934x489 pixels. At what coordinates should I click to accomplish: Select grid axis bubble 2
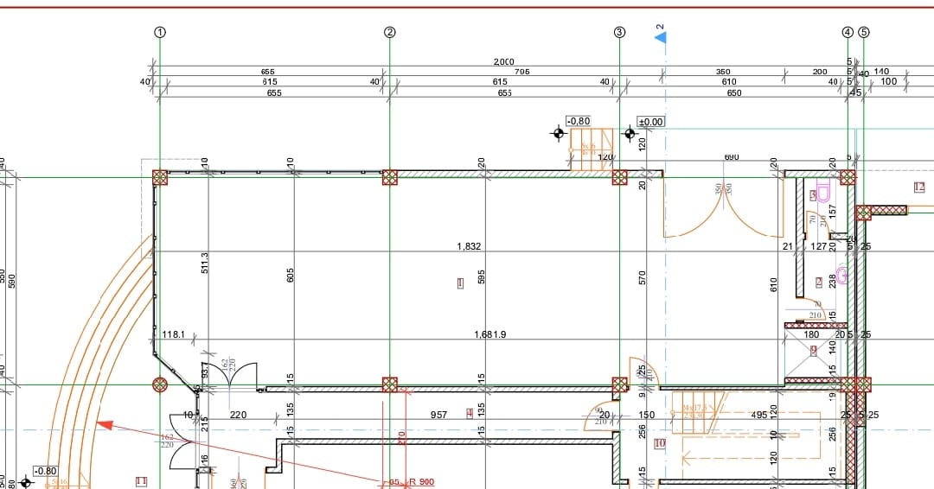click(389, 32)
